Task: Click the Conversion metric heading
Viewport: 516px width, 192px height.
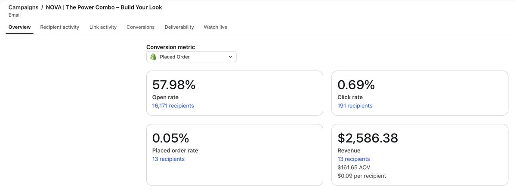Action: (x=170, y=47)
